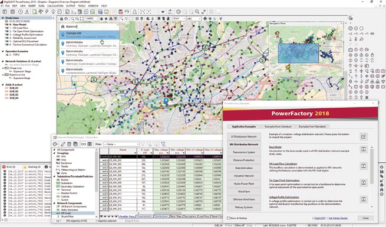This screenshot has width=386, height=227.
Task: Play the Voltage Profile Optimisation video icon
Action: [x=364, y=199]
